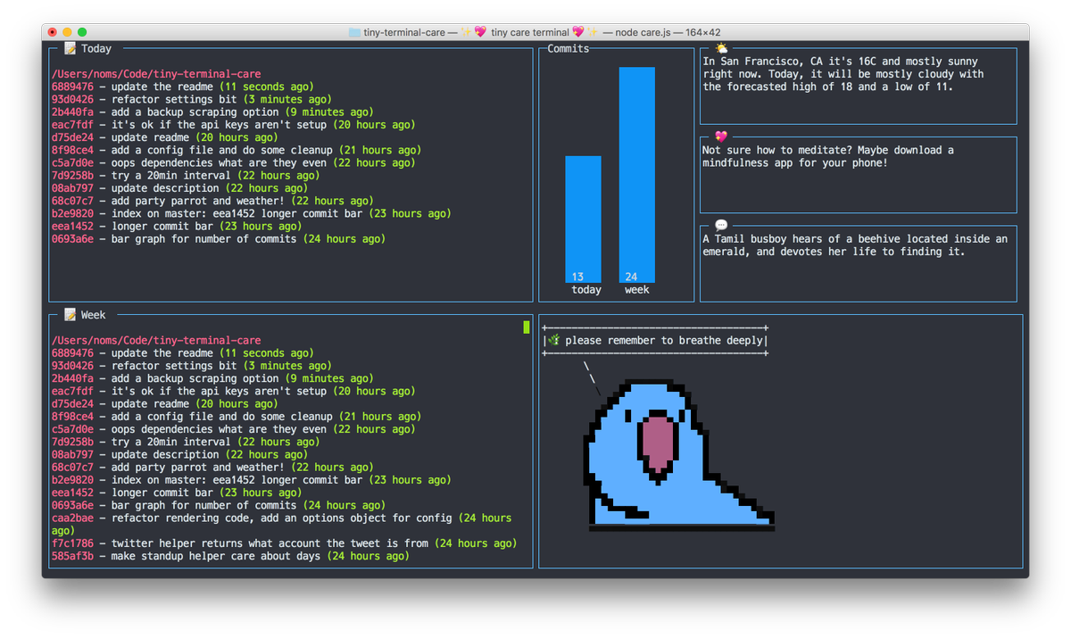
Task: Select commit hash 7d9258b in the Week panel
Action: point(72,442)
